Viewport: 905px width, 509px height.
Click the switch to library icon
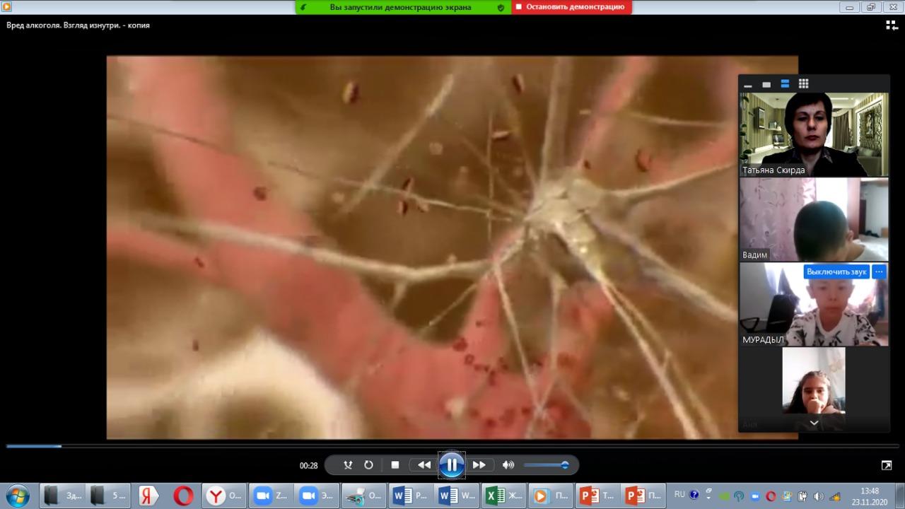(892, 25)
